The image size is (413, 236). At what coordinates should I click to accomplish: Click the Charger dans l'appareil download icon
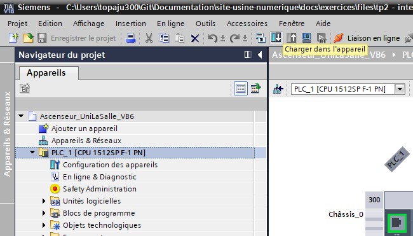coord(276,38)
